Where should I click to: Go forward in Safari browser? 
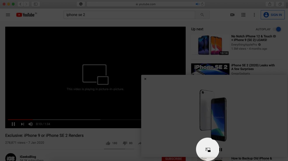pyautogui.click(x=27, y=4)
